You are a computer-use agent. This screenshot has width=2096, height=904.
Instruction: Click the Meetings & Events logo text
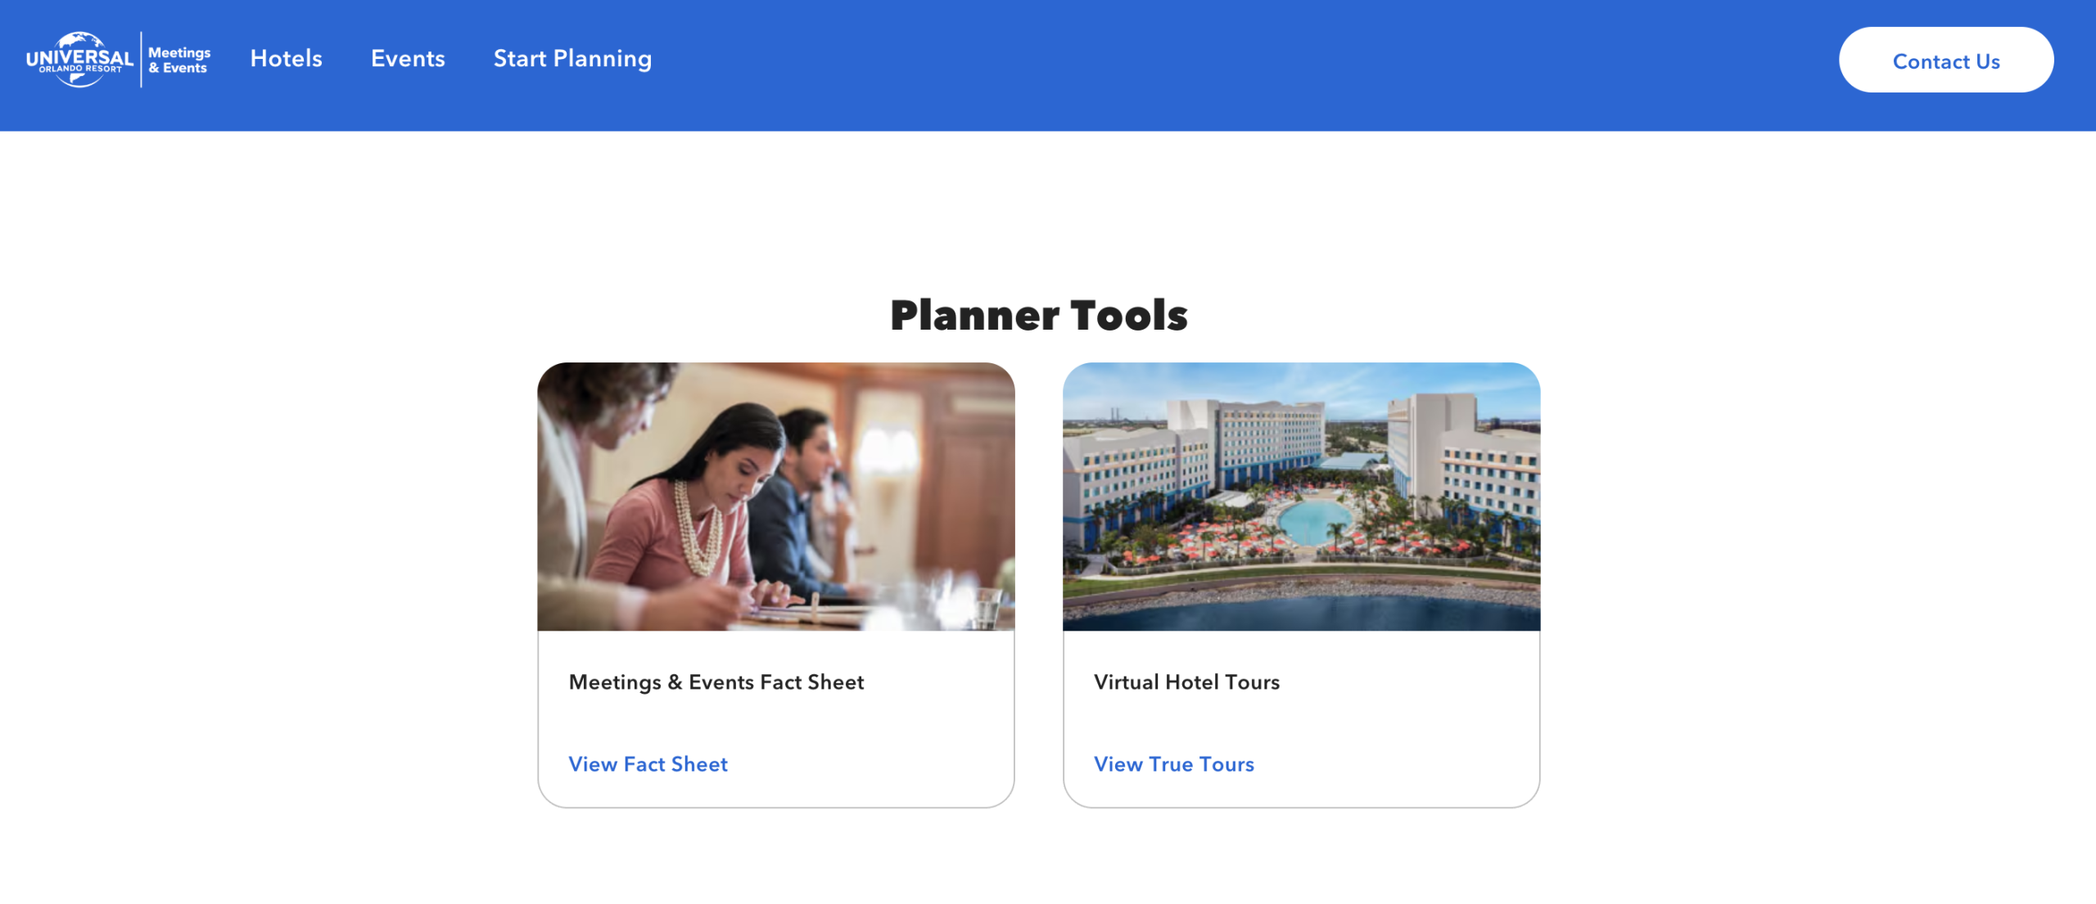(x=179, y=60)
